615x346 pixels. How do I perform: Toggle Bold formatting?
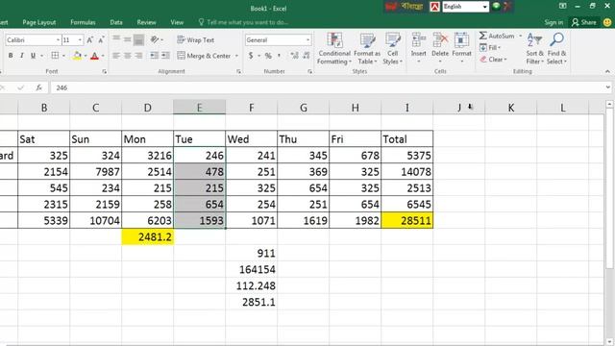(x=11, y=56)
